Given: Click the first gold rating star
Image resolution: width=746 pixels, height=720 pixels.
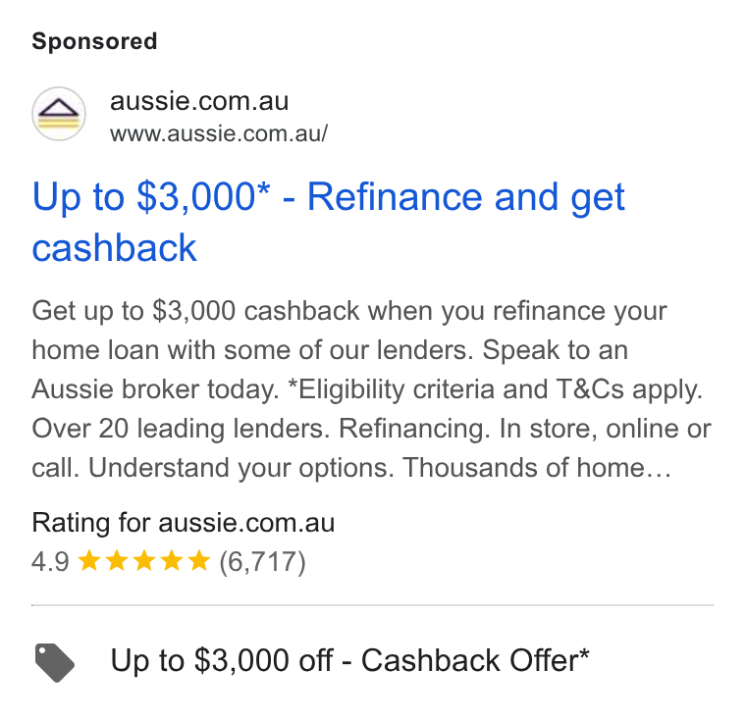Looking at the screenshot, I should 89,560.
